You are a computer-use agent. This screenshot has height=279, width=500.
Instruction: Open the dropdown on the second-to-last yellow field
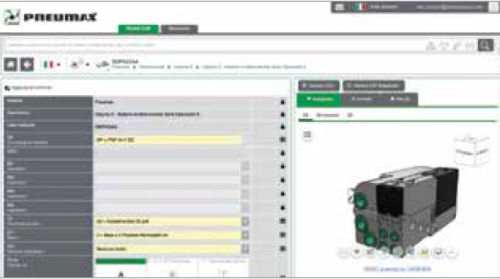pos(245,235)
